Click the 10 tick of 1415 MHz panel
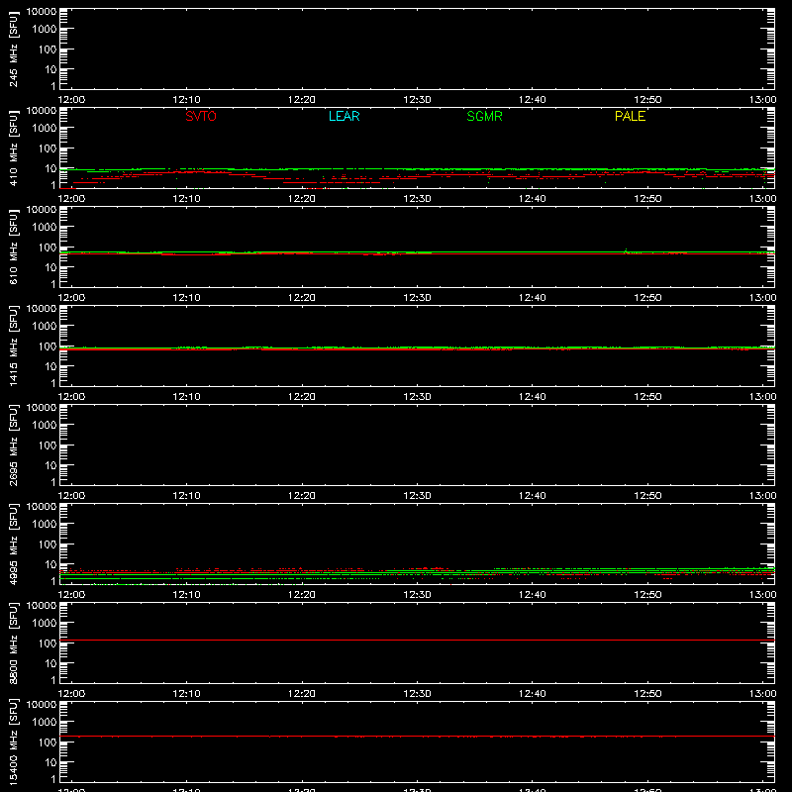This screenshot has height=792, width=792. pyautogui.click(x=51, y=366)
